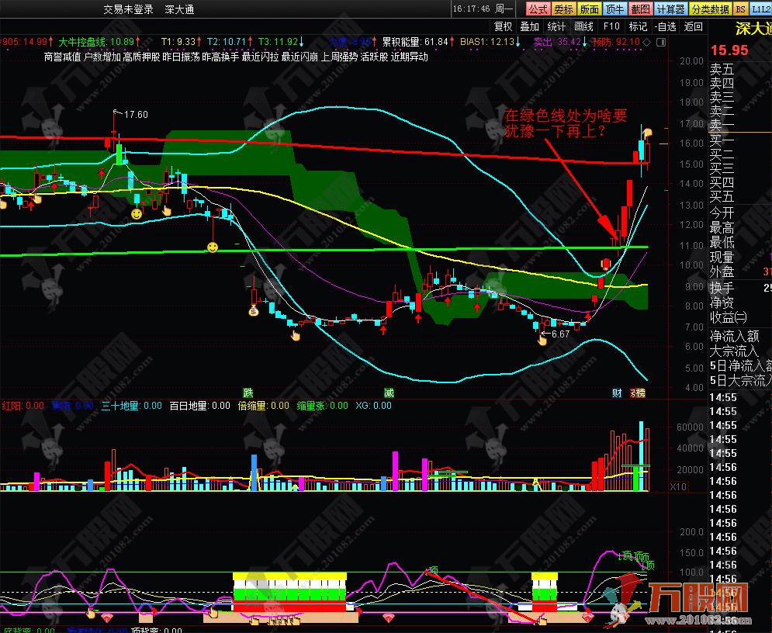Remove from watchlist via -自选
Image resolution: width=772 pixels, height=633 pixels.
tap(666, 26)
